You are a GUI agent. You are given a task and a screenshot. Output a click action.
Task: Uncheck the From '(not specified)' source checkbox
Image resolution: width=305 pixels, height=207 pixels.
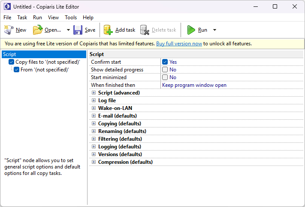click(17, 70)
